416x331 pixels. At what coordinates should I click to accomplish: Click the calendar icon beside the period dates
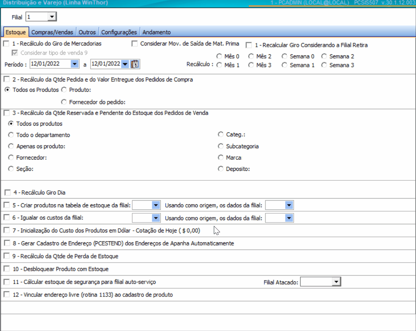tap(135, 64)
